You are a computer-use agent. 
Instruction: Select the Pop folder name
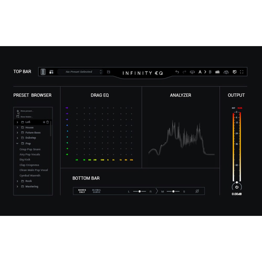click(28, 144)
